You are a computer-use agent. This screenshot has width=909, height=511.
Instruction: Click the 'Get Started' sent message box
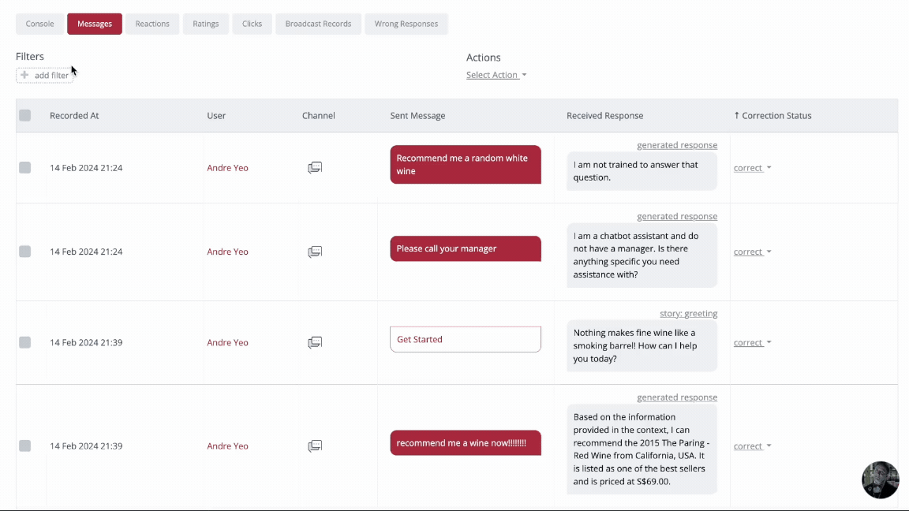(465, 339)
